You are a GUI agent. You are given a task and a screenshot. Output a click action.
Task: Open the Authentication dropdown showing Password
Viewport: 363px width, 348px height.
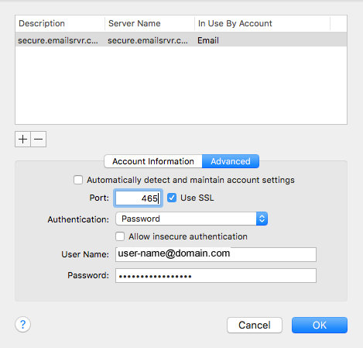coord(191,219)
